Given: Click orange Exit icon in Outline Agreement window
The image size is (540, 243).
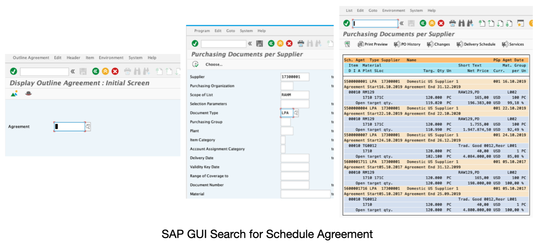Looking at the screenshot, I should pyautogui.click(x=105, y=71).
